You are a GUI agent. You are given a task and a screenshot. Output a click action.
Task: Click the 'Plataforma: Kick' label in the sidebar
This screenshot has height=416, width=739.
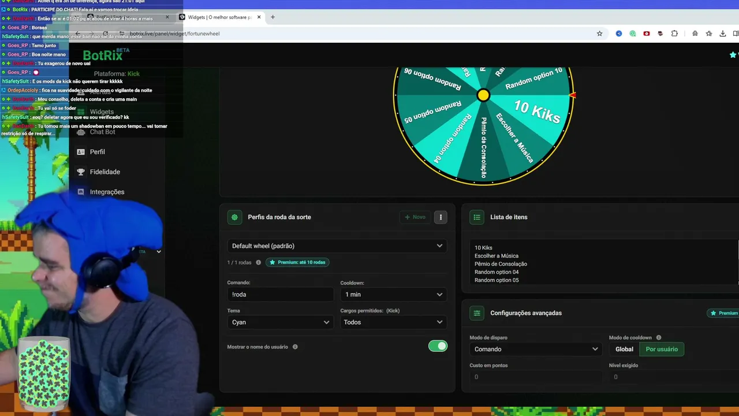pyautogui.click(x=117, y=74)
